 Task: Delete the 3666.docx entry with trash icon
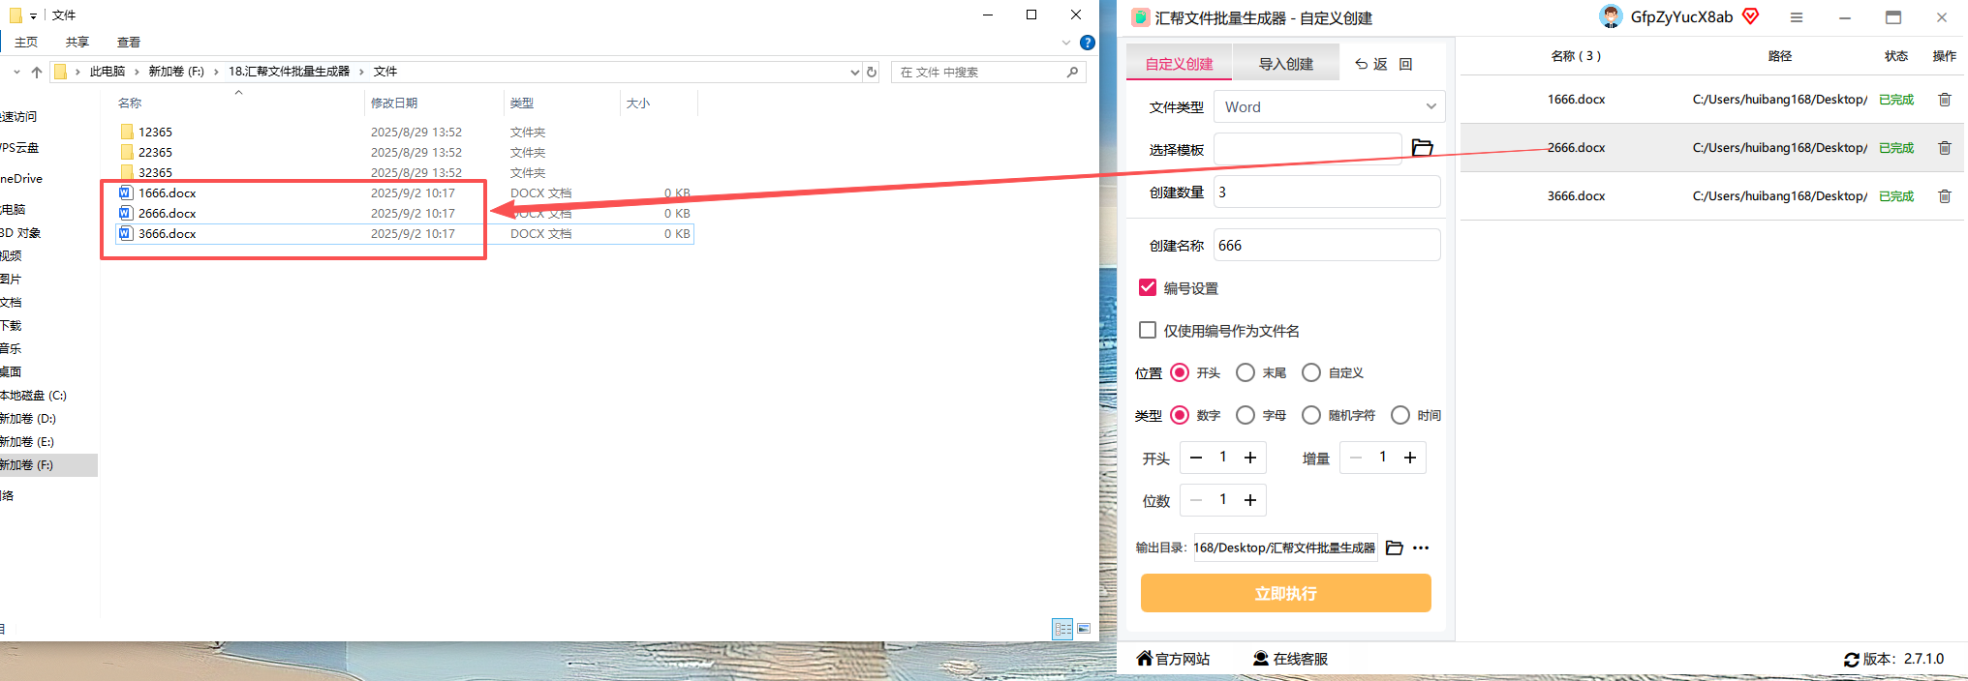pos(1944,196)
